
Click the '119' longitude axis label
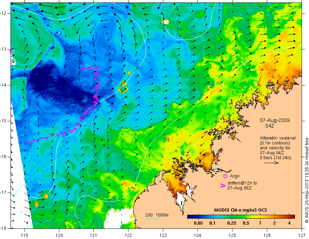pos(25,235)
